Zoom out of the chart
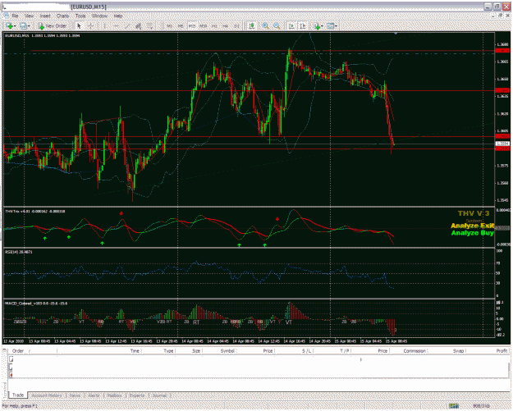The width and height of the screenshot is (513, 411). tap(277, 25)
